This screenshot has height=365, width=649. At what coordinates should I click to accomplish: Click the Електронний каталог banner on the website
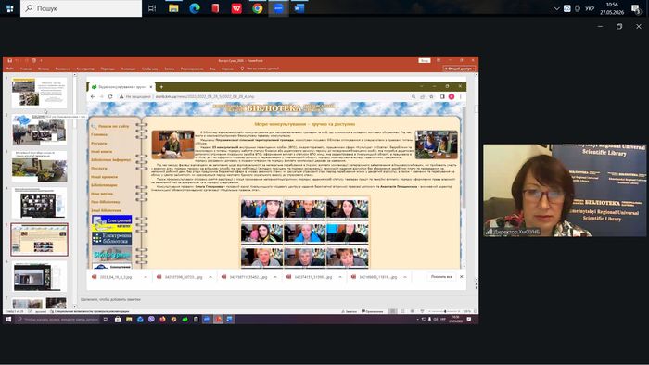click(x=112, y=223)
